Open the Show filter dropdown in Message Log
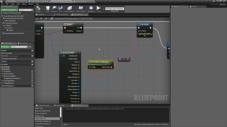The width and height of the screenshot is (227, 127). 66,125
